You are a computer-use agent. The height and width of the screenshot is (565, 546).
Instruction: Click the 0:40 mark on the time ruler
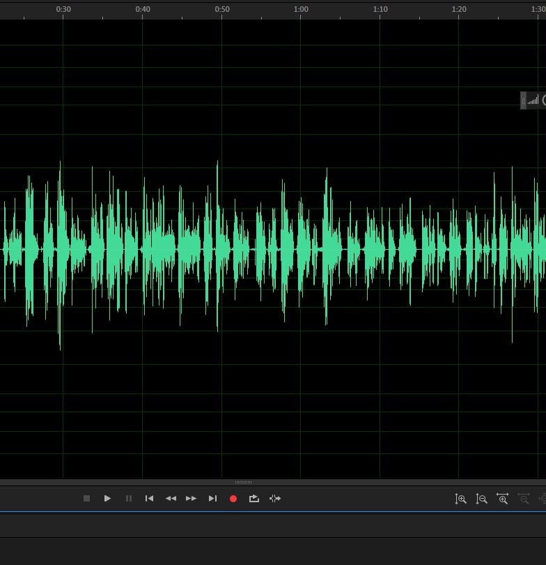(x=143, y=9)
